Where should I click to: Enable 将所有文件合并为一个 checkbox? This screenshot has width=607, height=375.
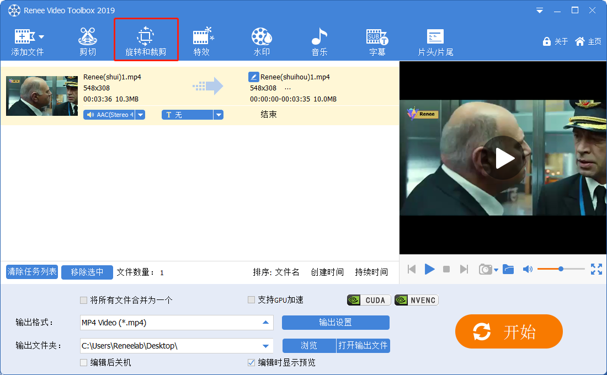(x=83, y=301)
